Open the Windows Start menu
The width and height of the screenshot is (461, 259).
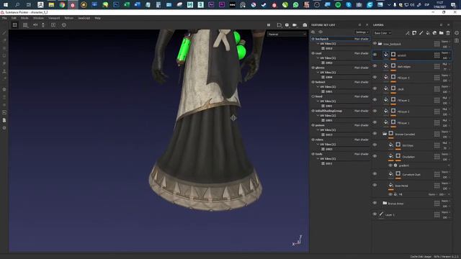(x=6, y=5)
